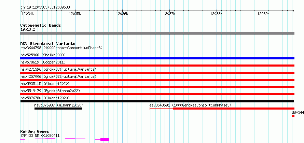This screenshot has width=304, height=143.
Task: Click the left arrow of the ruler
Action: [21, 11]
